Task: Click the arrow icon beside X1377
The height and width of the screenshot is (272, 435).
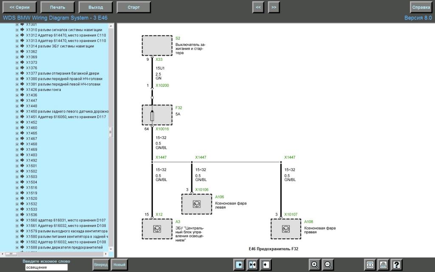Action: (x=22, y=73)
